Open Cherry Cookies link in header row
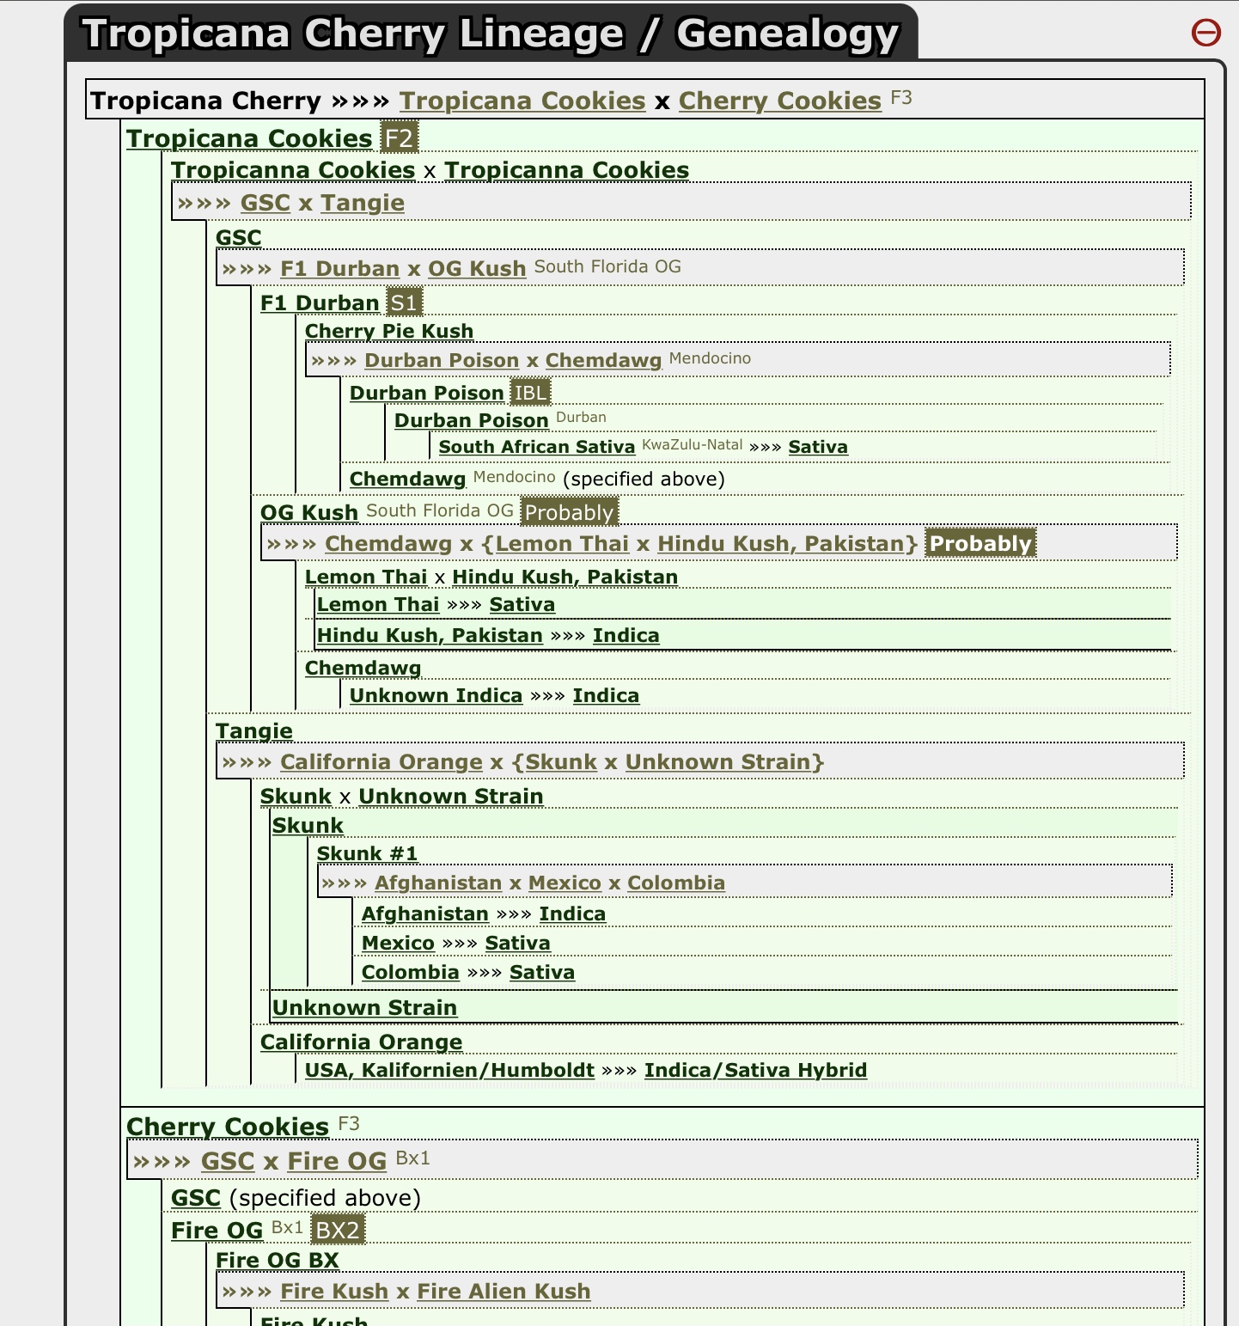The height and width of the screenshot is (1326, 1239). tap(779, 101)
